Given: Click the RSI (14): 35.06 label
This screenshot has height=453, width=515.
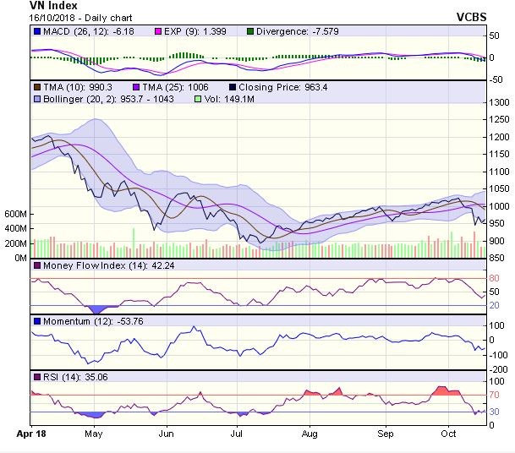Looking at the screenshot, I should pos(75,377).
